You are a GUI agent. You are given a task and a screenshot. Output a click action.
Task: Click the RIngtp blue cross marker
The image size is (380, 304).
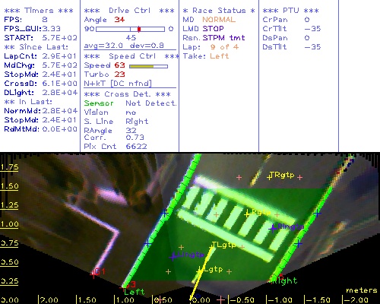[x=273, y=229]
